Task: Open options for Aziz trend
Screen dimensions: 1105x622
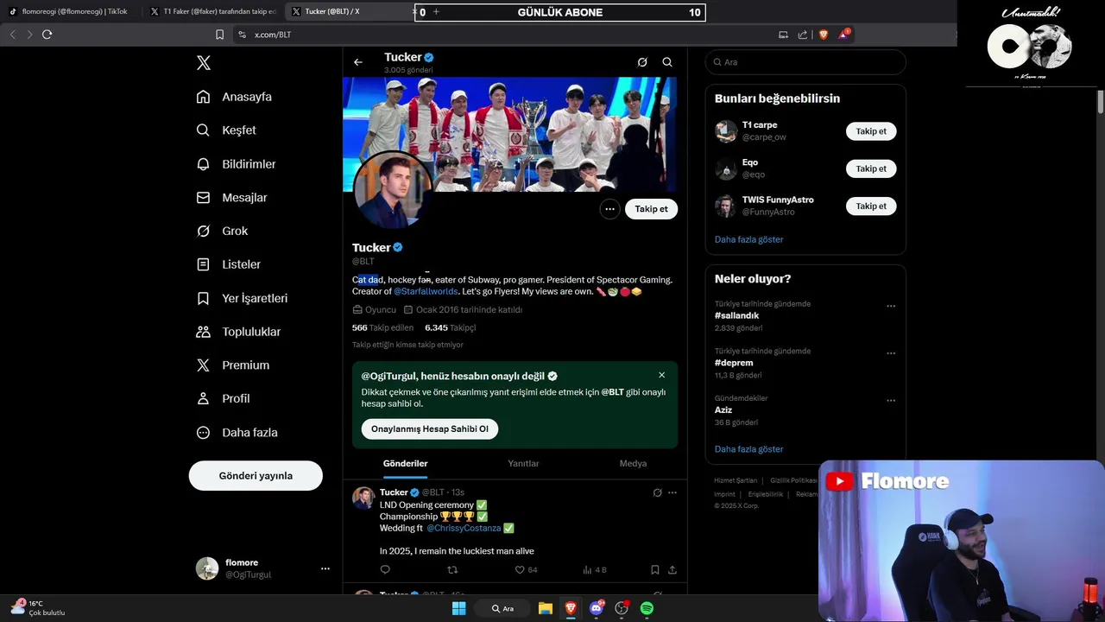Action: click(x=891, y=401)
